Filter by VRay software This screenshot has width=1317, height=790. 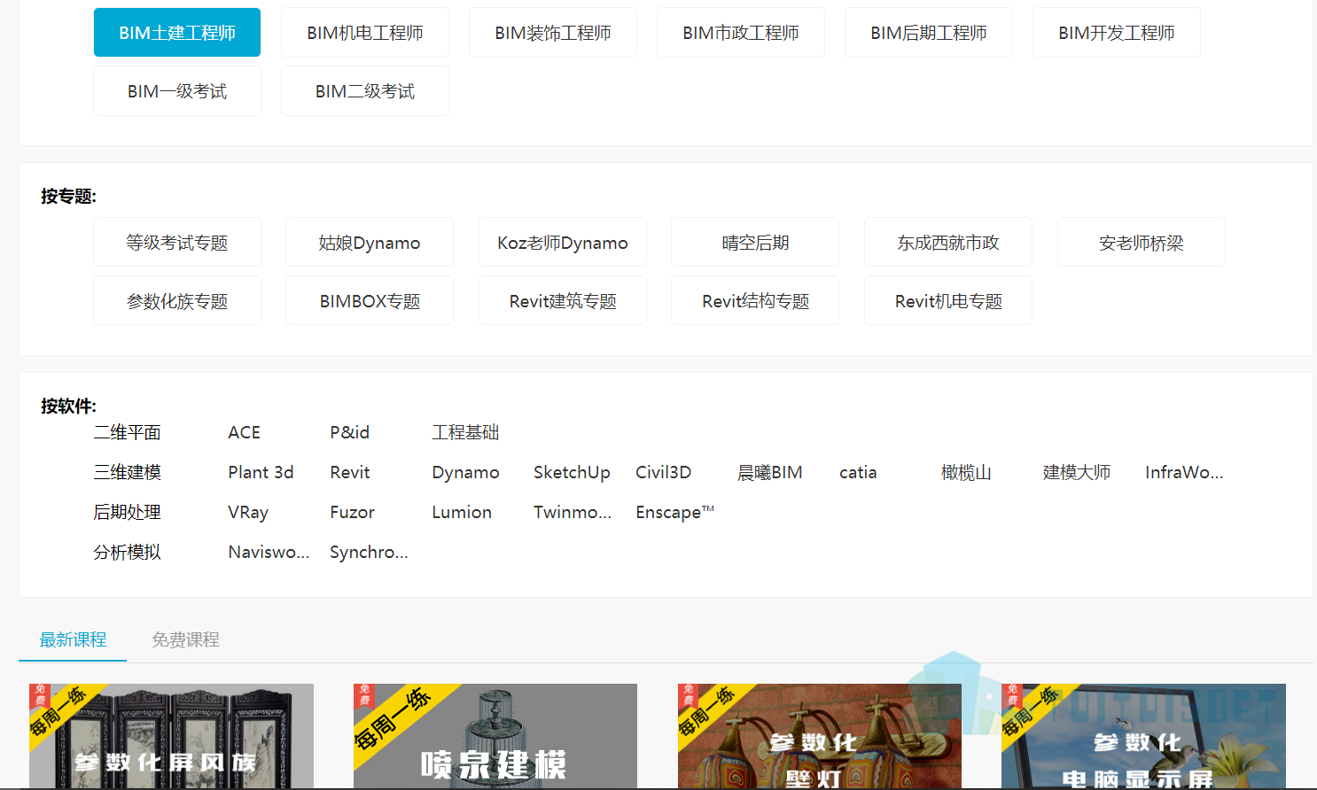point(248,513)
